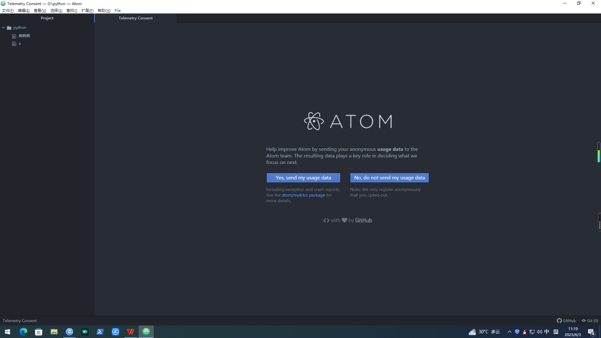Image resolution: width=601 pixels, height=338 pixels.
Task: Open Internet Explorer from taskbar
Action: click(69, 332)
